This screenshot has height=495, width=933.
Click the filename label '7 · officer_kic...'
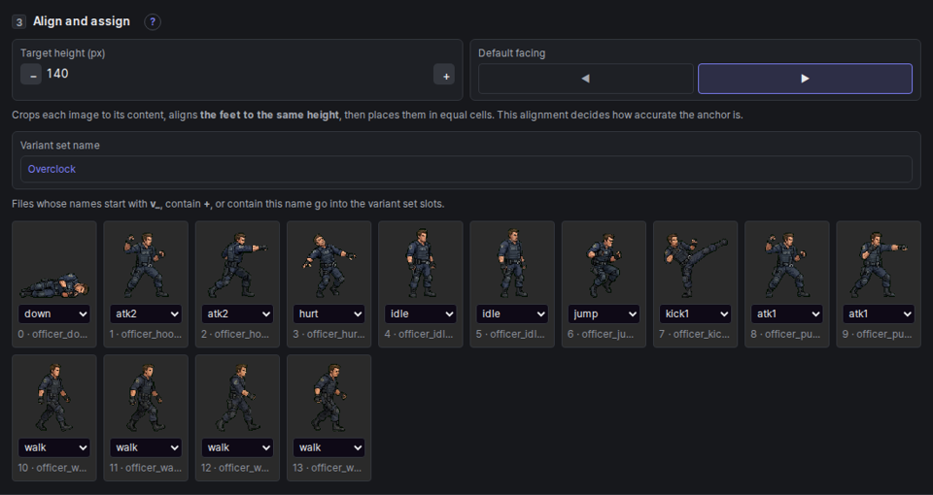pyautogui.click(x=694, y=334)
